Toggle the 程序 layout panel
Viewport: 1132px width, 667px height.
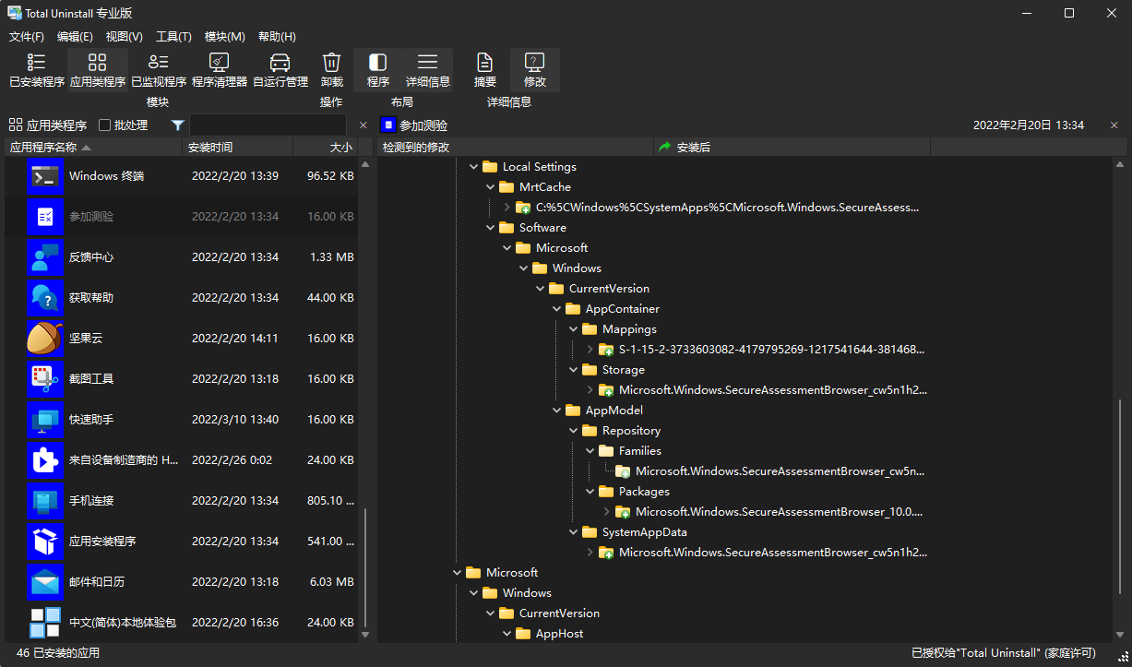(378, 70)
